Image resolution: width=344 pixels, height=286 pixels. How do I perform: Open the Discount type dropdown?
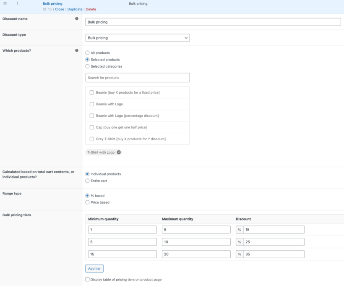point(137,37)
